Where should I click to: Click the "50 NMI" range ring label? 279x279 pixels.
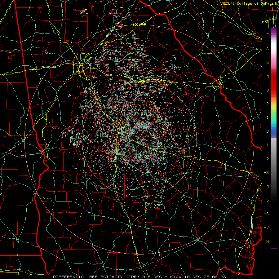coord(139,82)
